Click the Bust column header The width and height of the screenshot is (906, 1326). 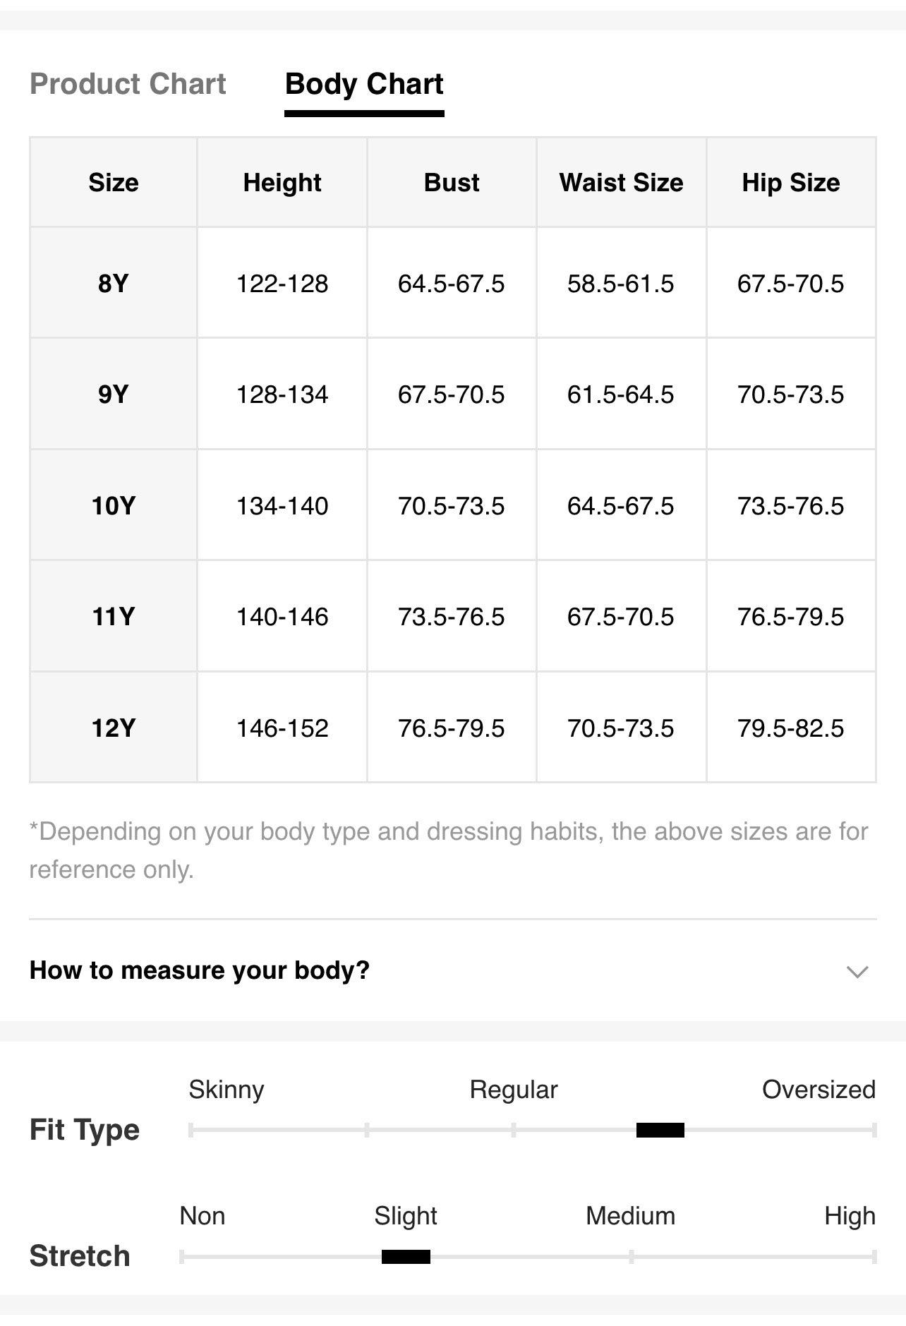tap(452, 183)
